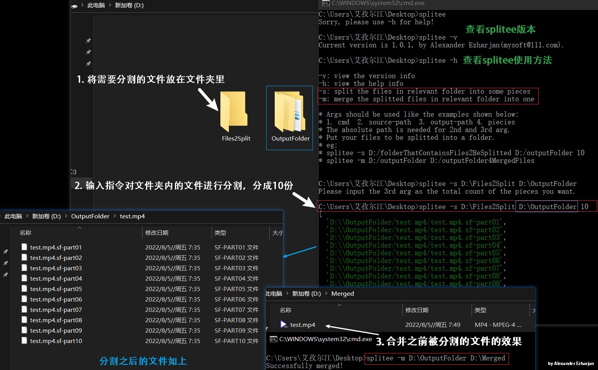Click the SF-PART07 文件 type cell
598x370 pixels.
click(237, 310)
